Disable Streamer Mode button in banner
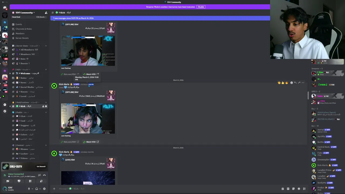This screenshot has height=194, width=345. (x=201, y=7)
